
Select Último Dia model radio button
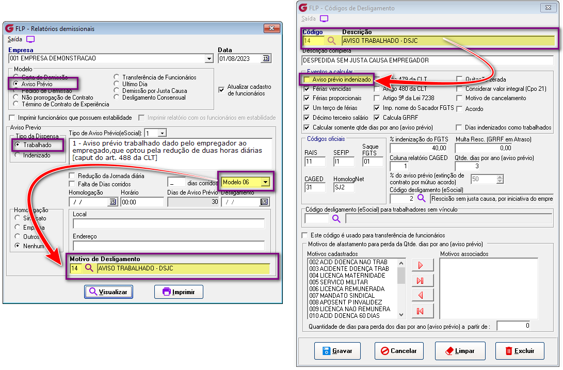click(x=116, y=84)
